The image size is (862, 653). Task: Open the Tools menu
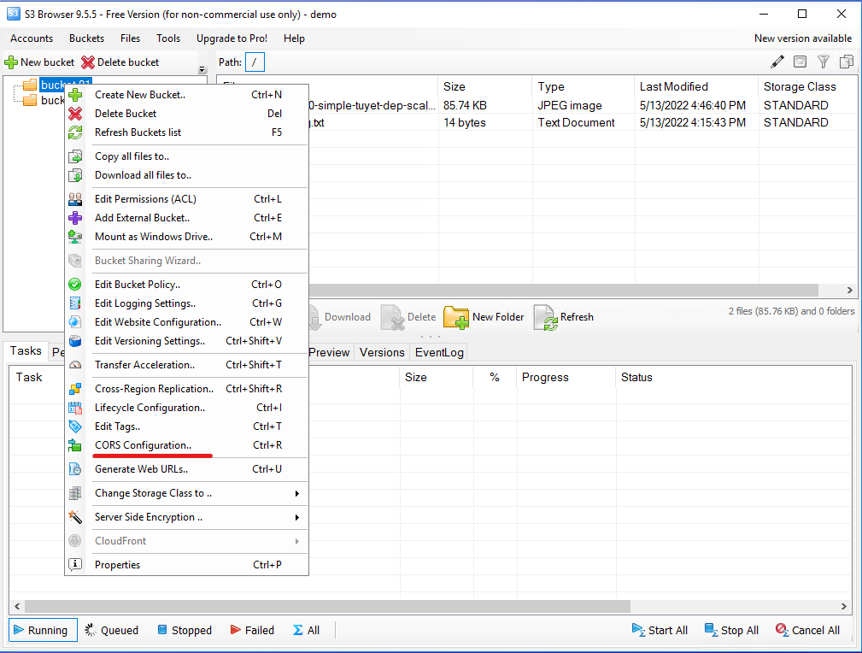167,38
